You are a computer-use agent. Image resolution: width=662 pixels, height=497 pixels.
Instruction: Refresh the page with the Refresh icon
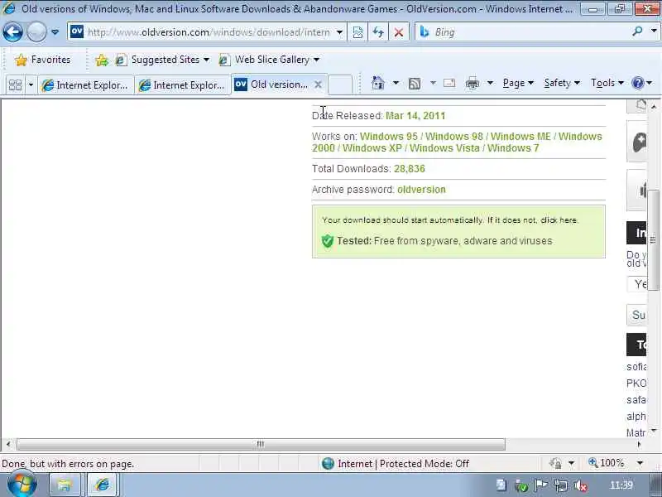[378, 32]
